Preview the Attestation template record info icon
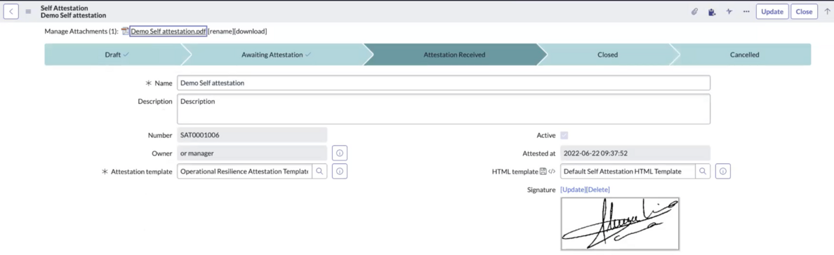Image resolution: width=834 pixels, height=255 pixels. pyautogui.click(x=340, y=171)
